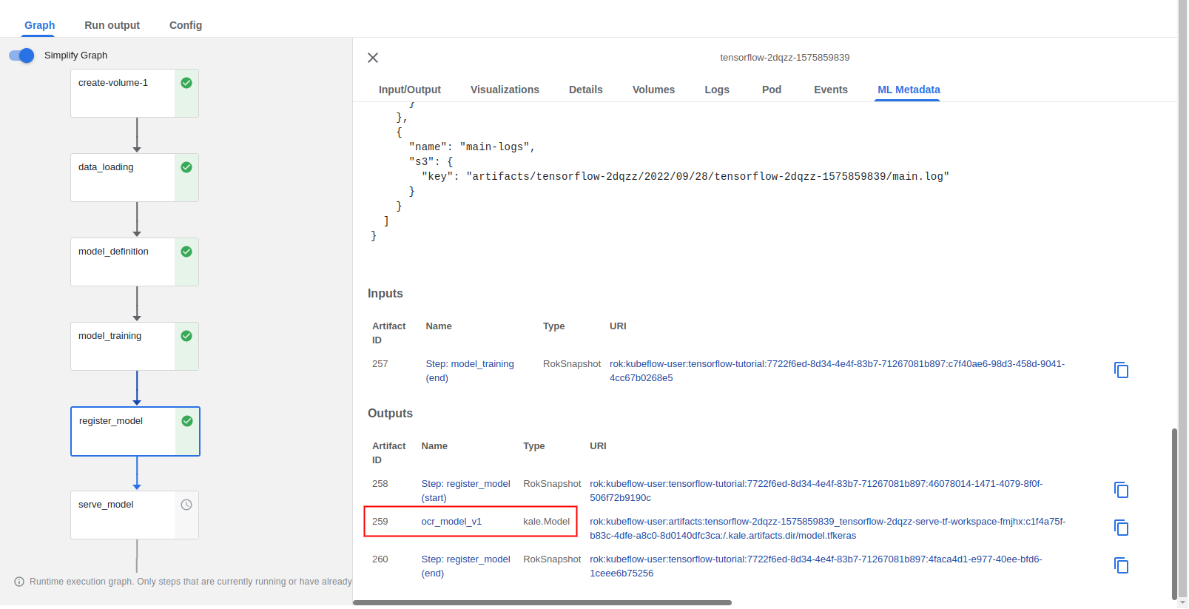Toggle the Simplify Graph switch
This screenshot has height=609, width=1189.
point(21,55)
